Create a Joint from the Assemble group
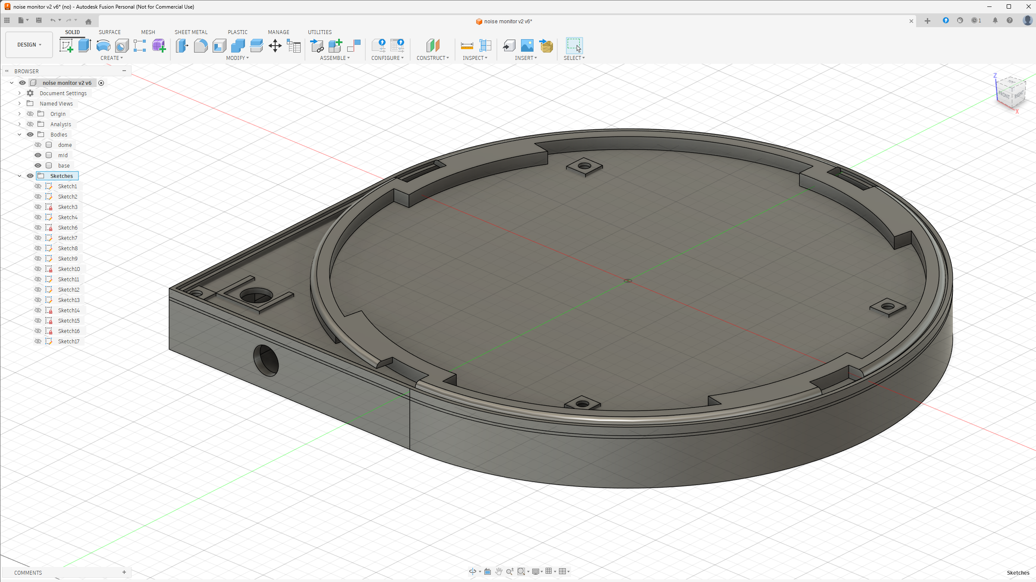1036x582 pixels. 317,46
